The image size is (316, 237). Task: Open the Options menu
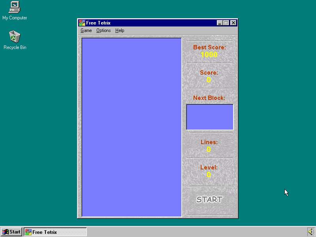(x=103, y=30)
